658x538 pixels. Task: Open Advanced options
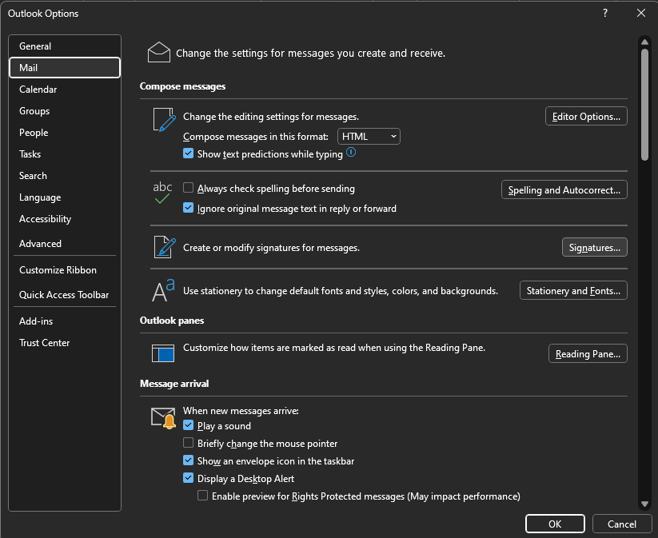coord(65,243)
